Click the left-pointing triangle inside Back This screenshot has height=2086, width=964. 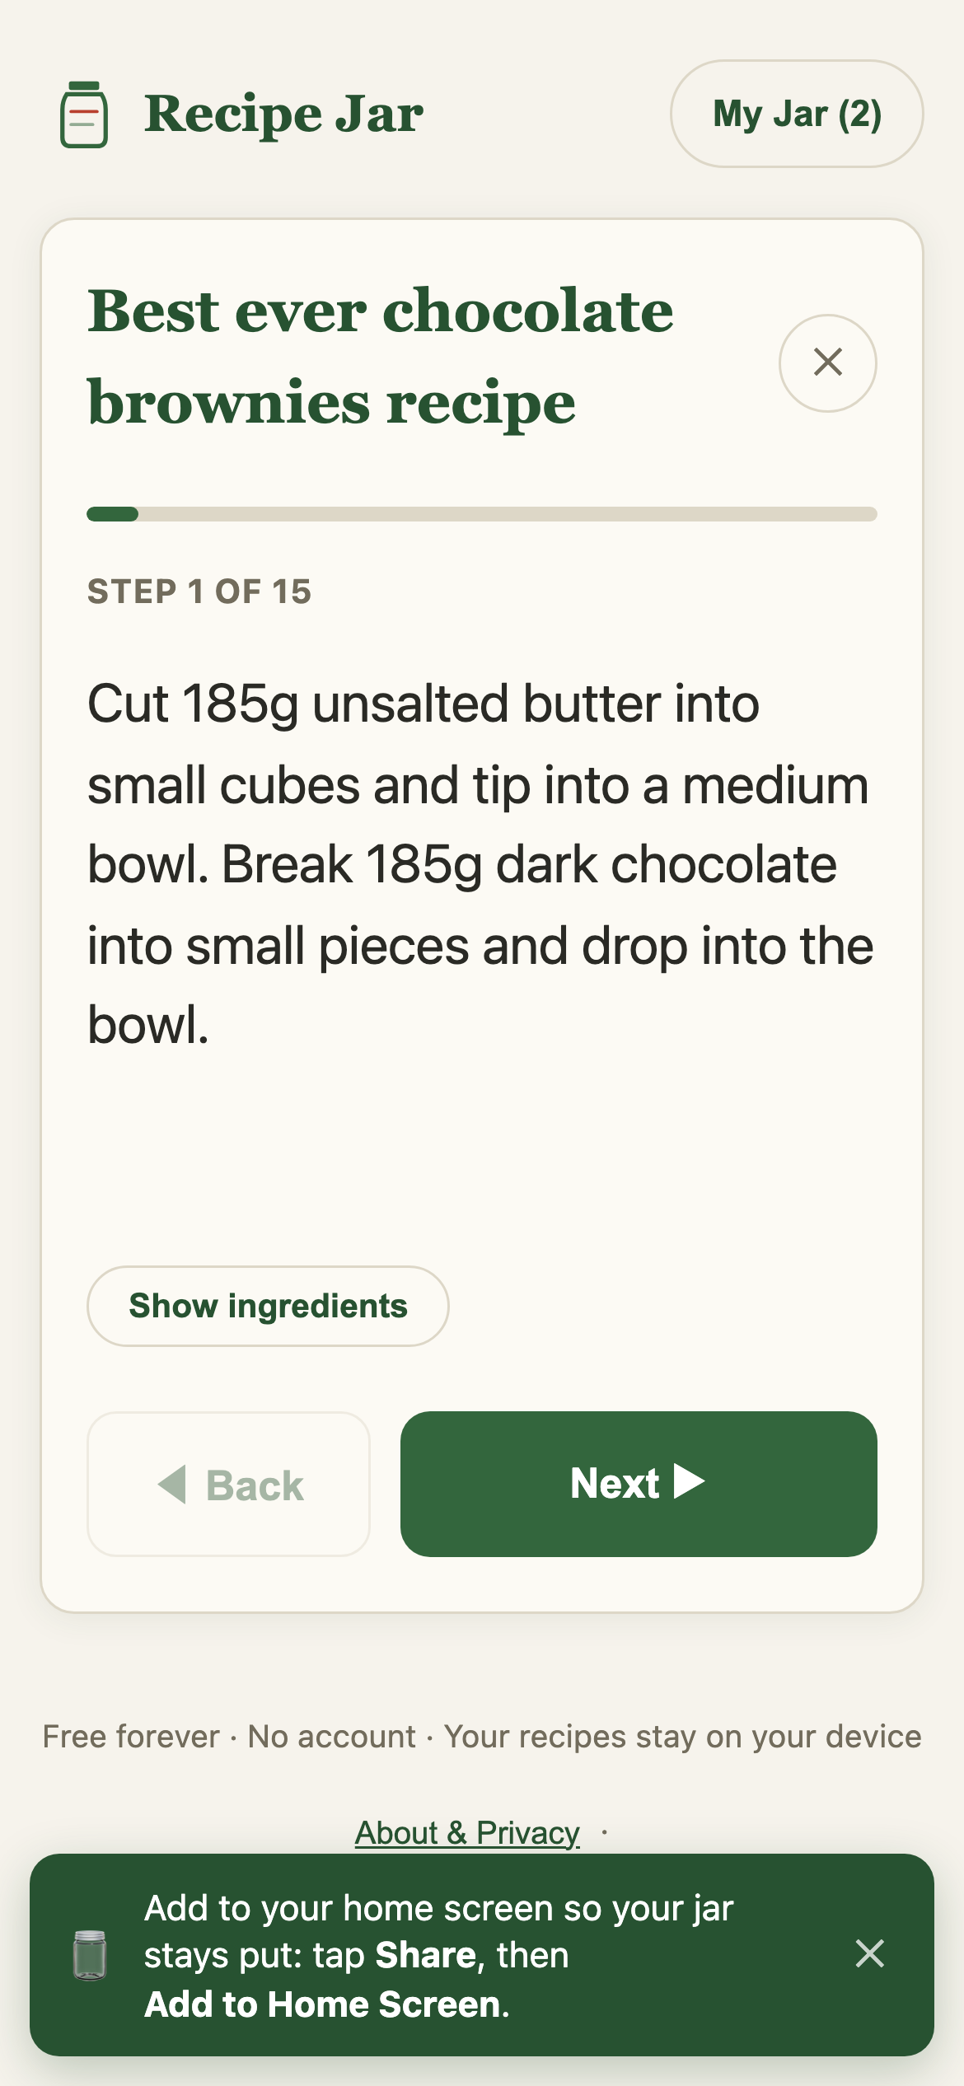coord(172,1484)
